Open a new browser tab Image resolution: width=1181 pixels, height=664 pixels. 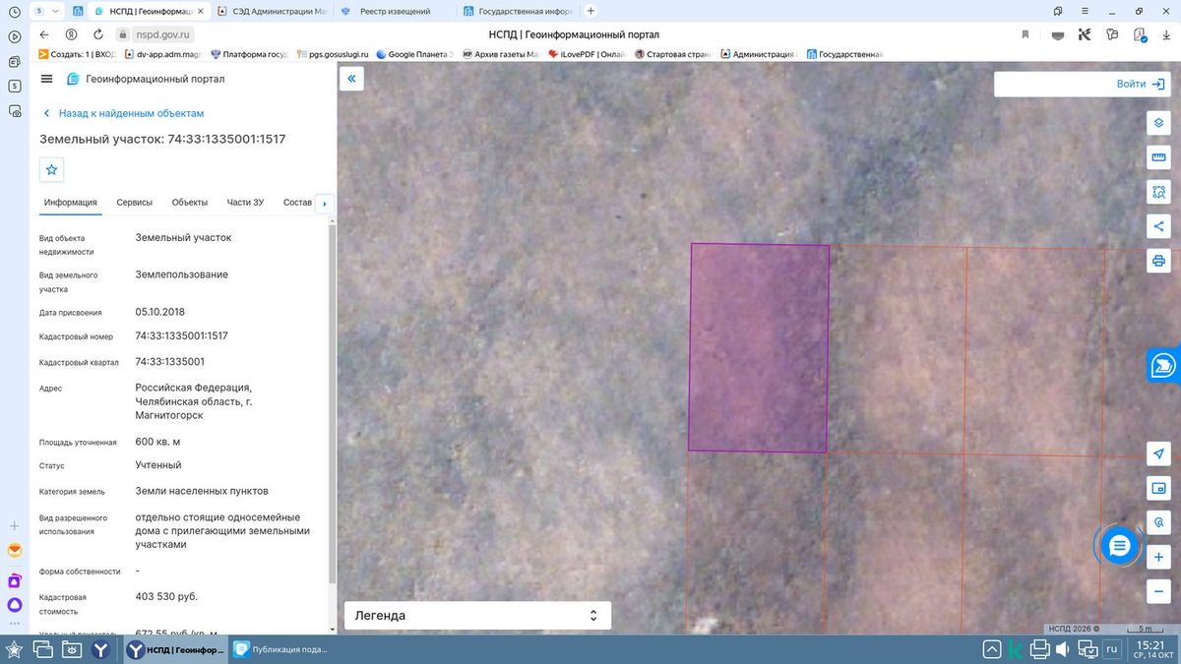point(590,11)
